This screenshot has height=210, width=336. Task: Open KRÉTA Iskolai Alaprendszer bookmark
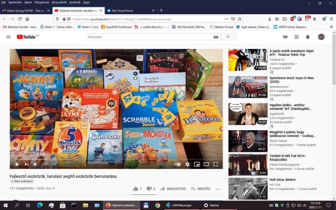(x=290, y=27)
